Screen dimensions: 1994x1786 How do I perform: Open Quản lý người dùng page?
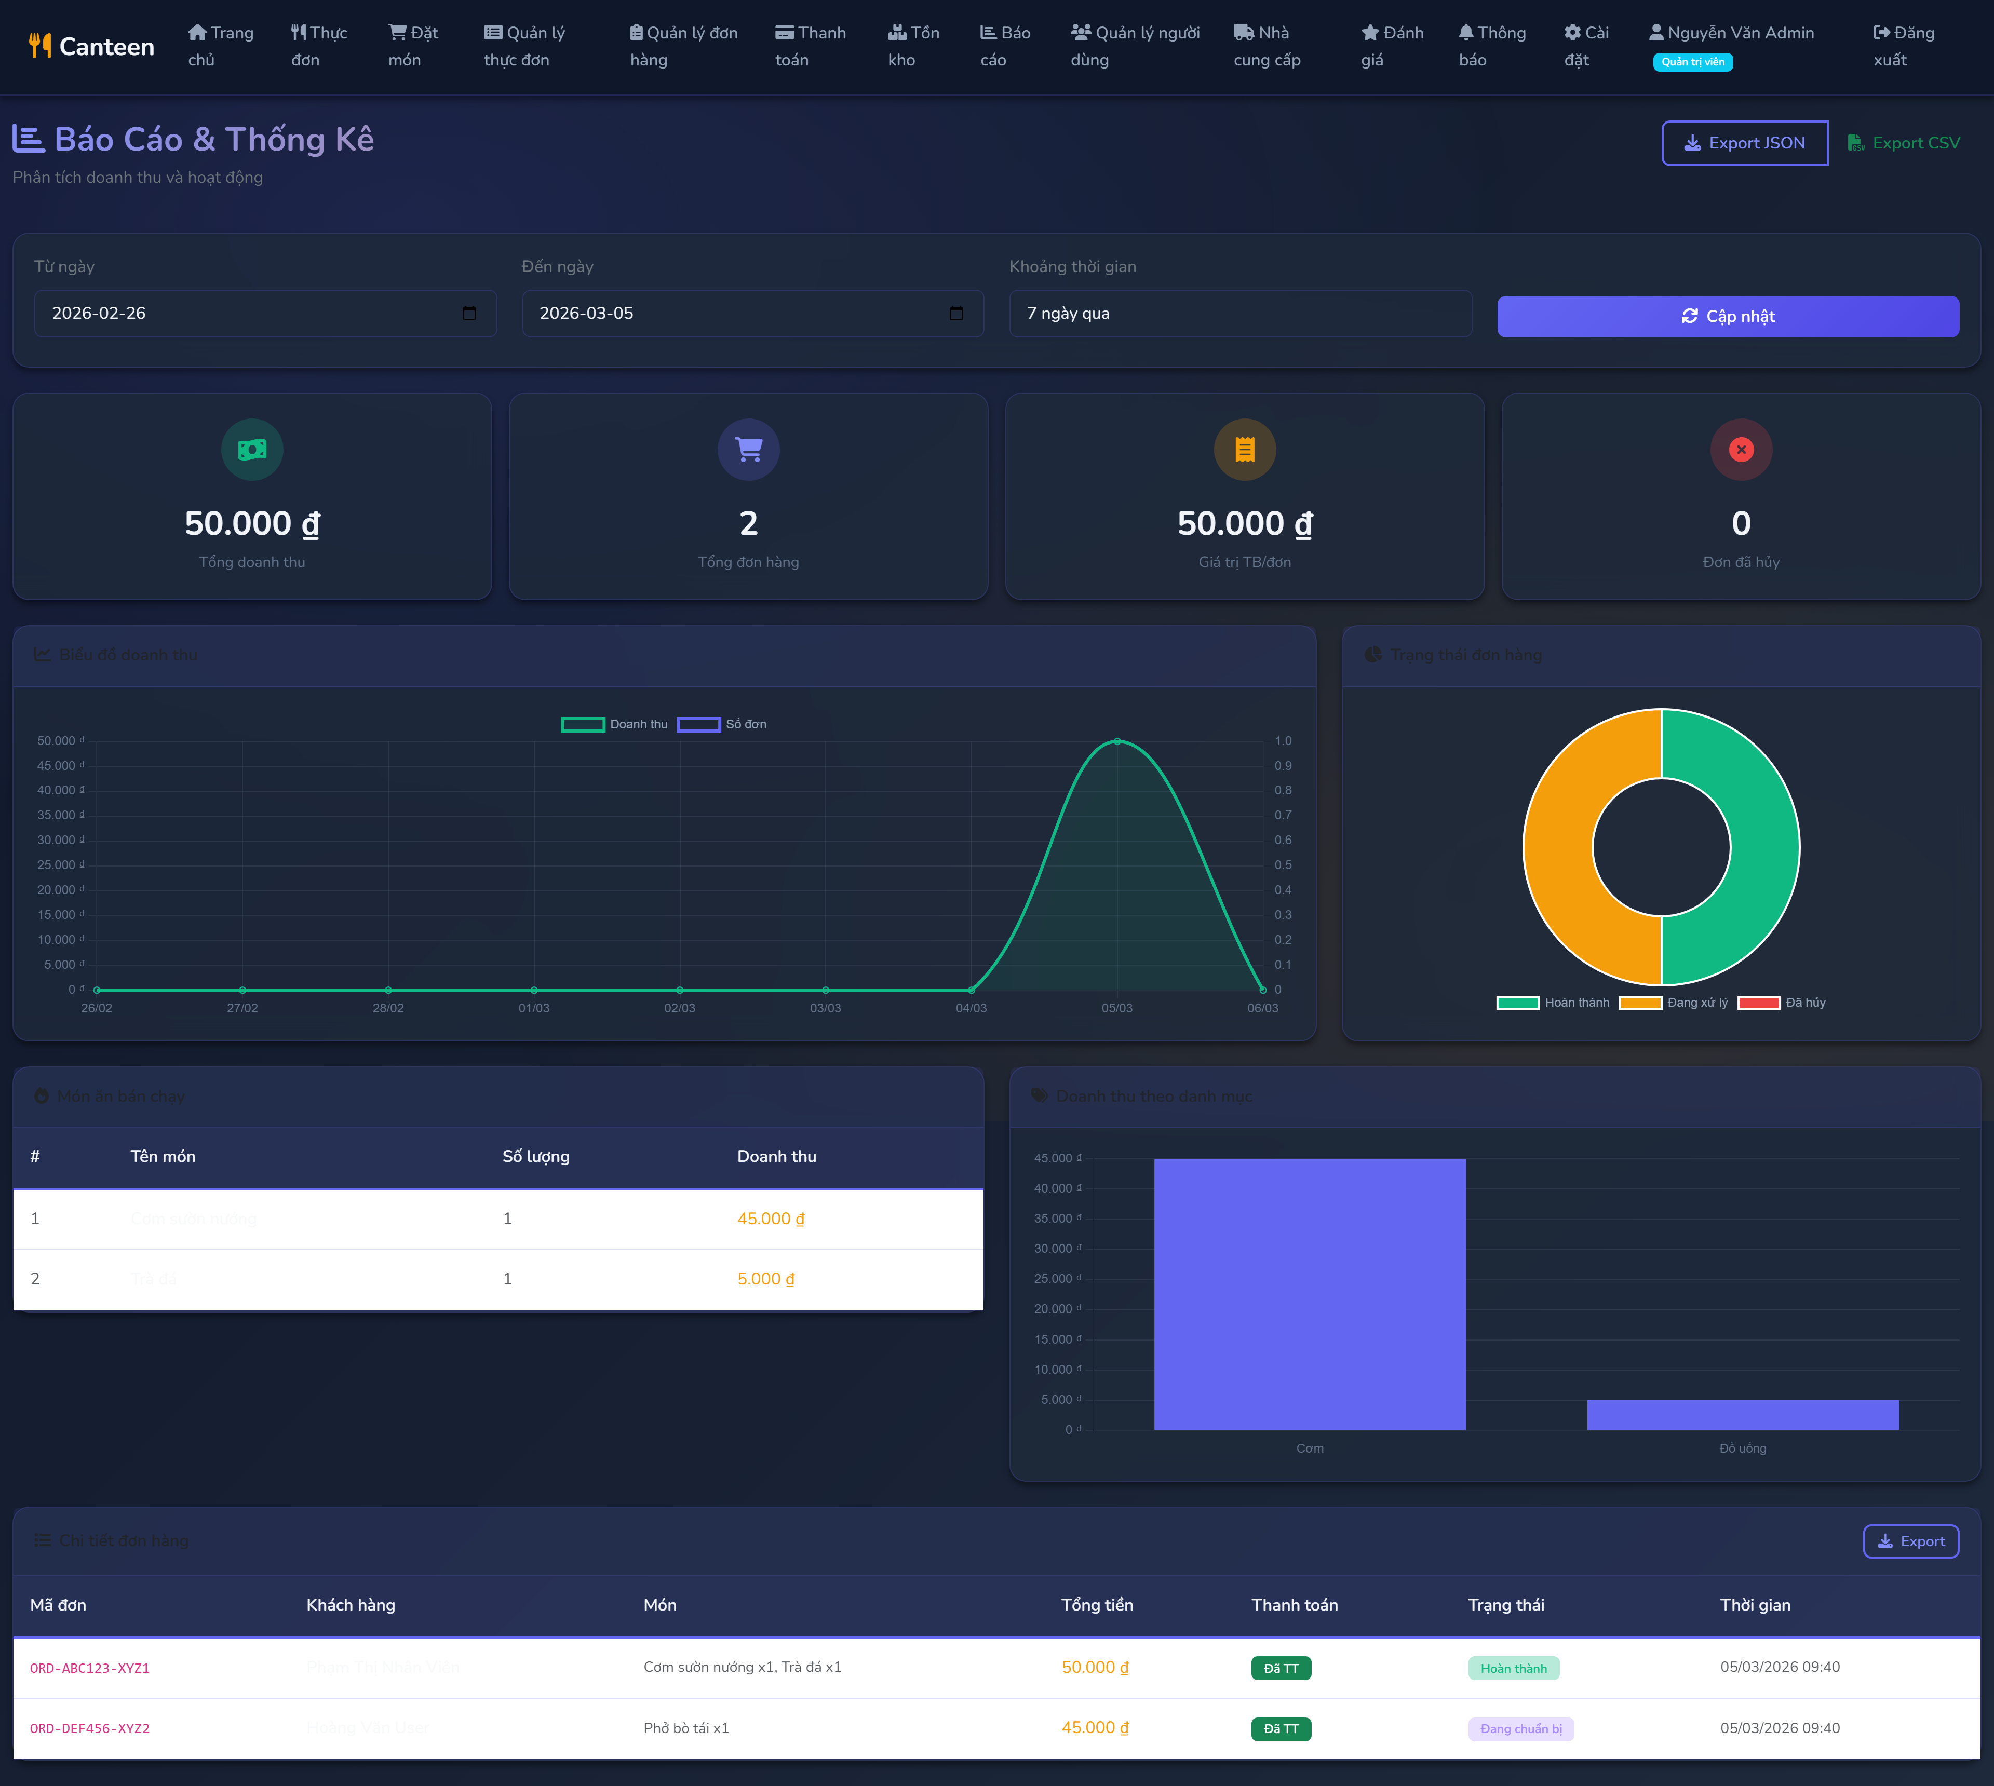(1135, 46)
